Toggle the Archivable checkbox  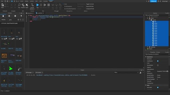coord(158,88)
